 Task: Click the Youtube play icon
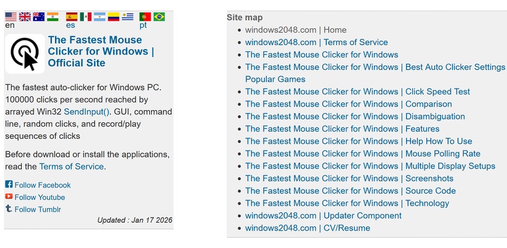tap(9, 196)
